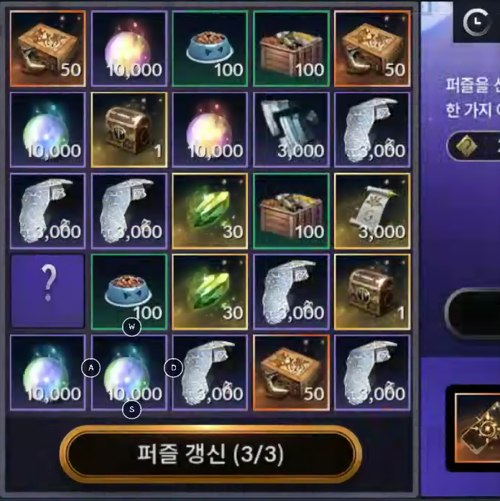This screenshot has width=500, height=501.
Task: Pick the pink orb 10,000 in the top row
Action: pyautogui.click(x=129, y=49)
